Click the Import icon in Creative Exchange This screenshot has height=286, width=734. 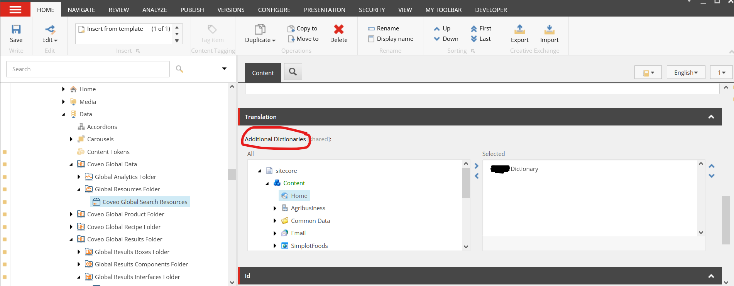click(x=549, y=30)
